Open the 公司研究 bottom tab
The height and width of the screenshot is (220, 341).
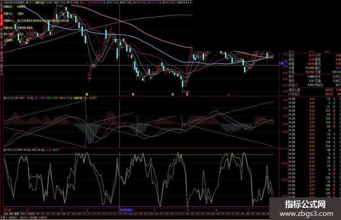pyautogui.click(x=43, y=217)
